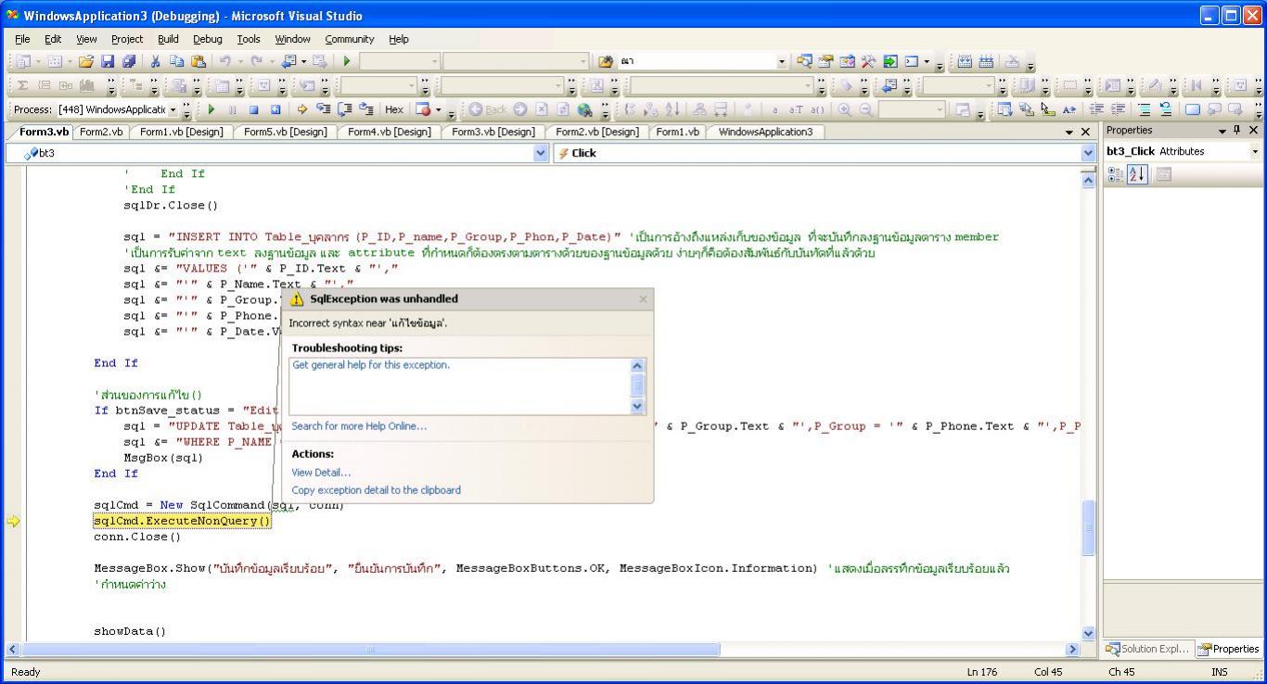
Task: Toggle Categorized view in Properties panel
Action: pos(1115,174)
